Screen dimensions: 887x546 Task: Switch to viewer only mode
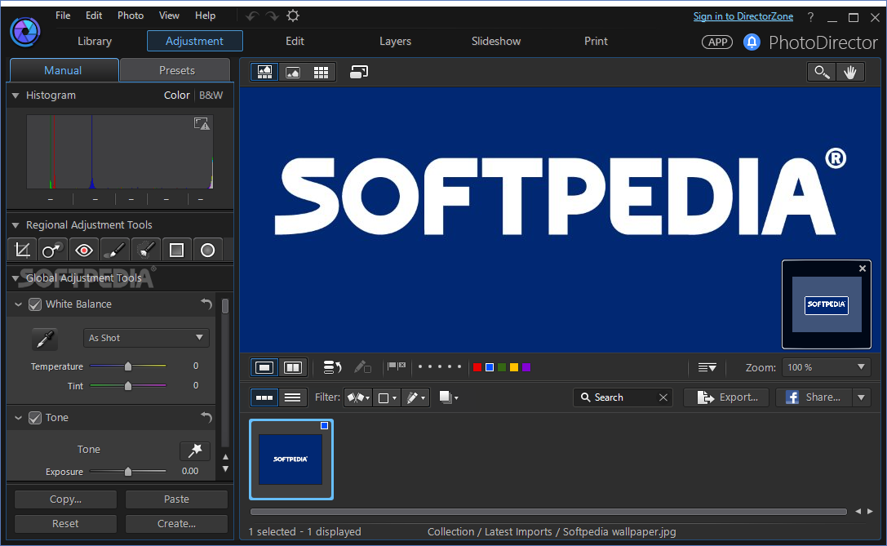pos(292,72)
